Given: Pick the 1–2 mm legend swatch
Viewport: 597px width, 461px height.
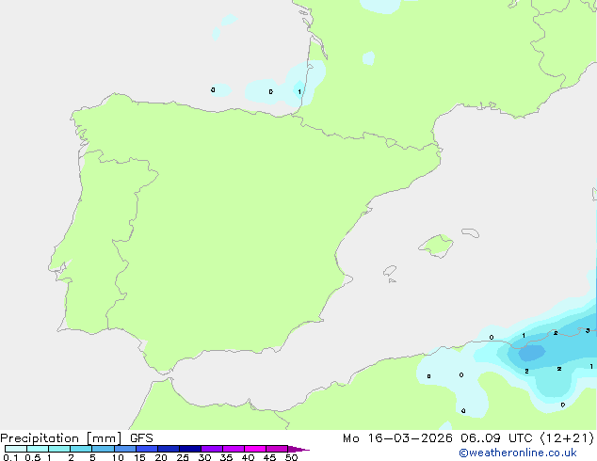Looking at the screenshot, I should [59, 449].
